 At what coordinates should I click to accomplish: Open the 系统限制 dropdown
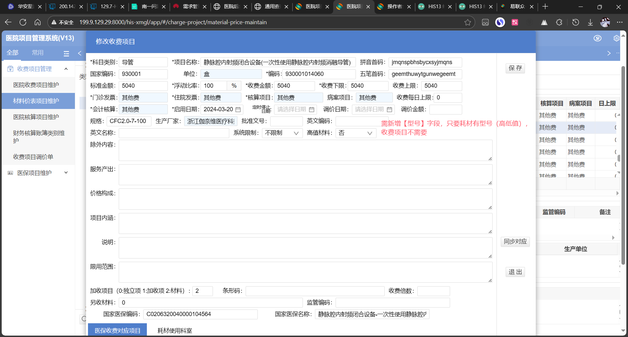282,133
